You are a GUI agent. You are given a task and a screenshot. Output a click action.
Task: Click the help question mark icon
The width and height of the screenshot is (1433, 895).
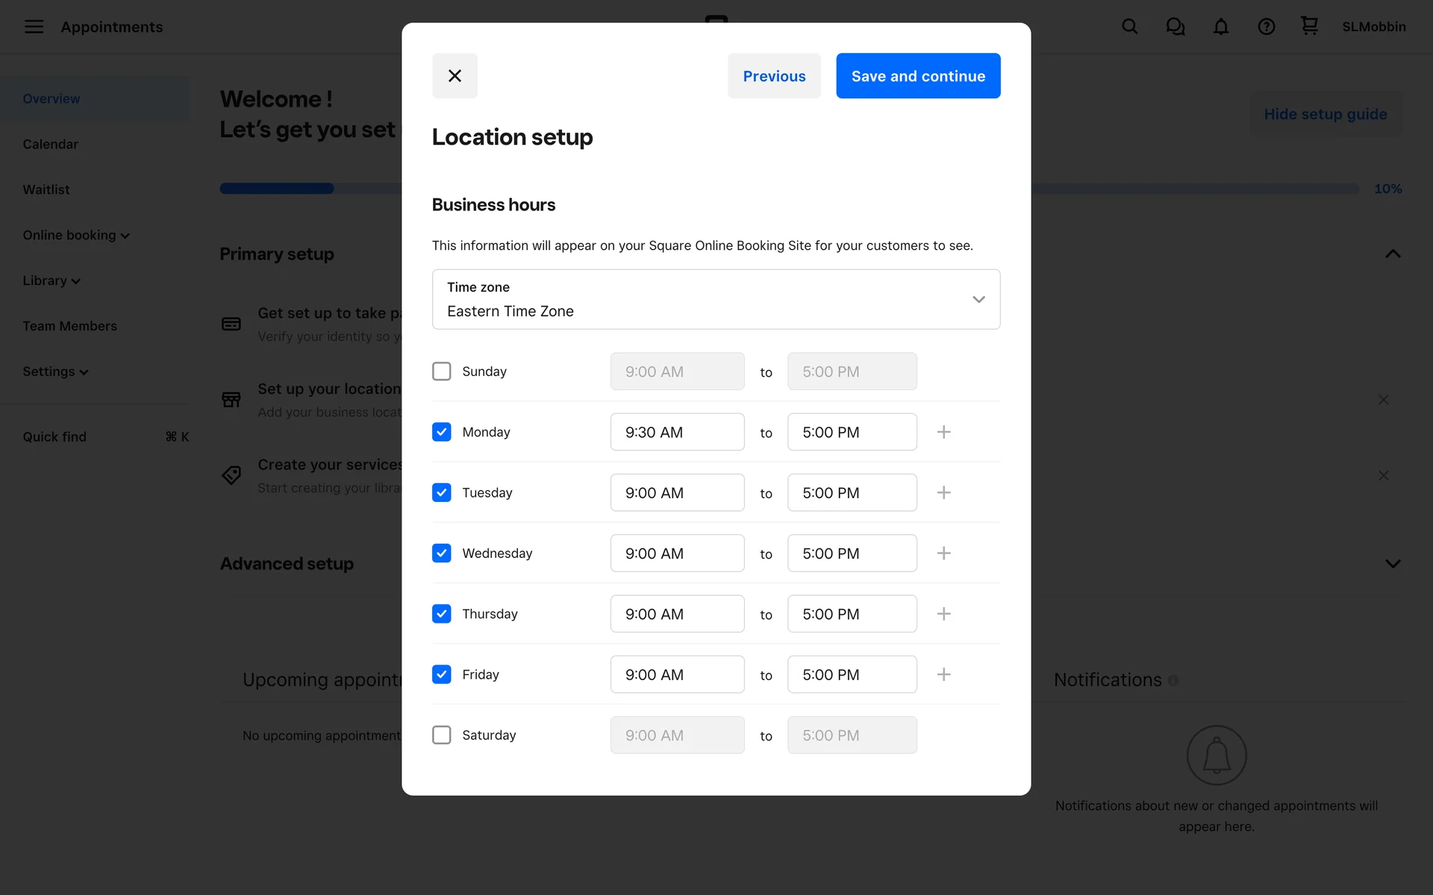click(x=1266, y=27)
